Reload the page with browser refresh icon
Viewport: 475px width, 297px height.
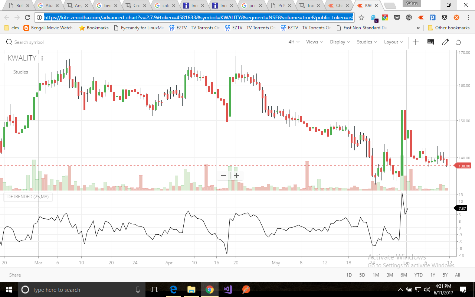[27, 17]
